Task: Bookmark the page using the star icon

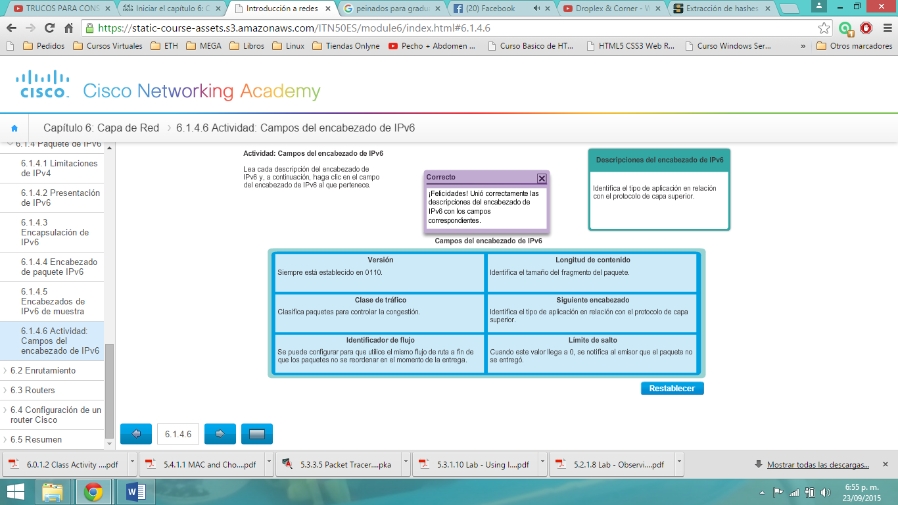Action: [x=824, y=29]
